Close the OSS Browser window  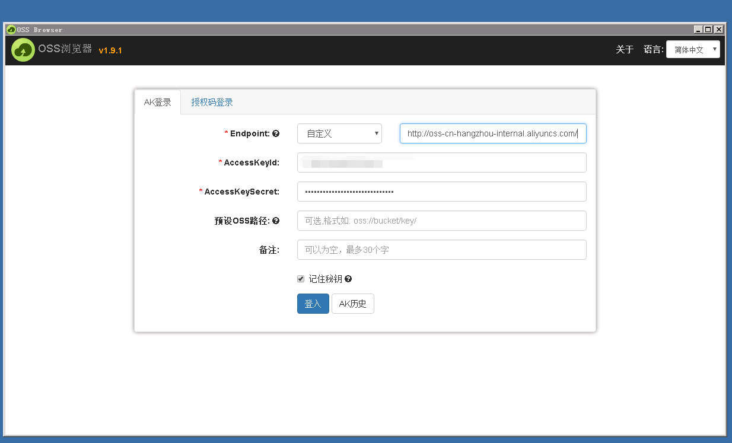(719, 29)
